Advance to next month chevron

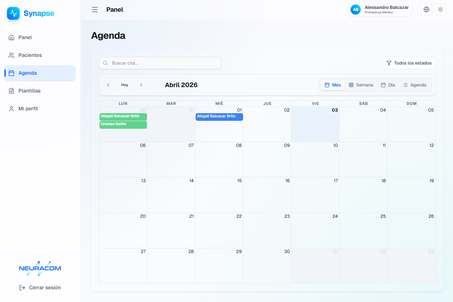click(141, 85)
